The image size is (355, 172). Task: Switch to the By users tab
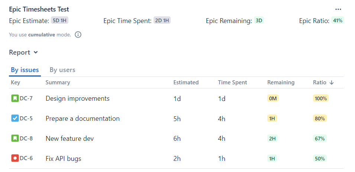62,70
